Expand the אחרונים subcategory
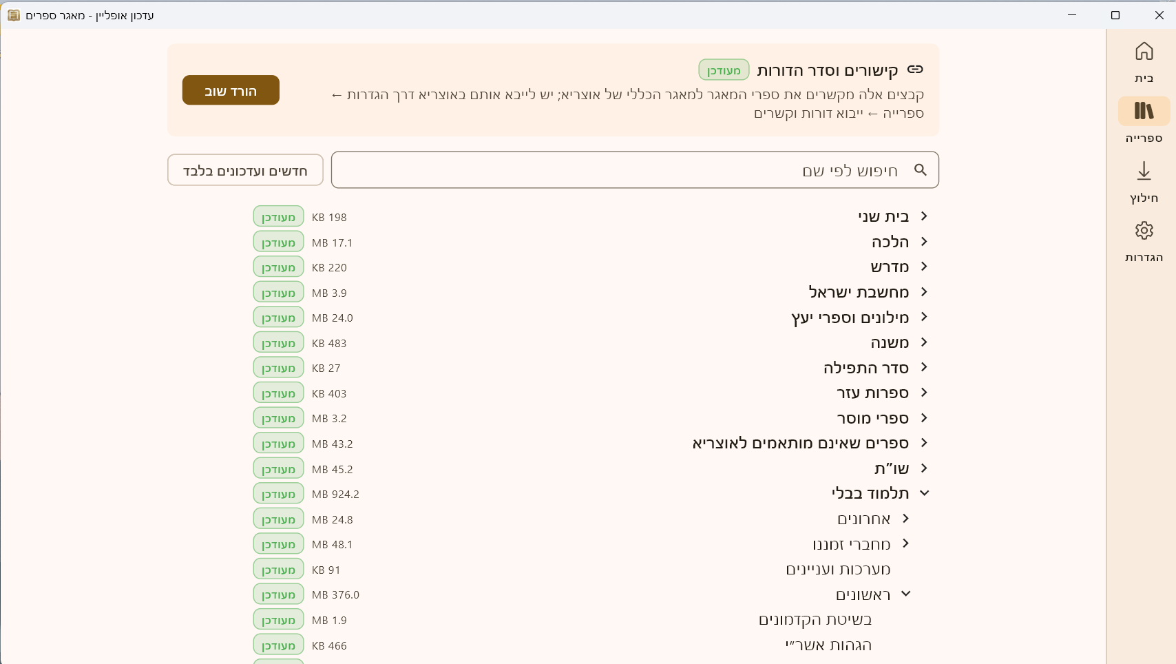Screen dimensions: 1176x664 [x=905, y=519]
